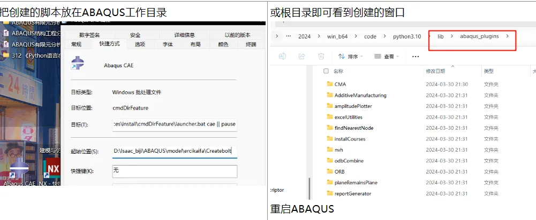The height and width of the screenshot is (220, 536).
Task: Switch to the 字体 tab
Action: [168, 44]
